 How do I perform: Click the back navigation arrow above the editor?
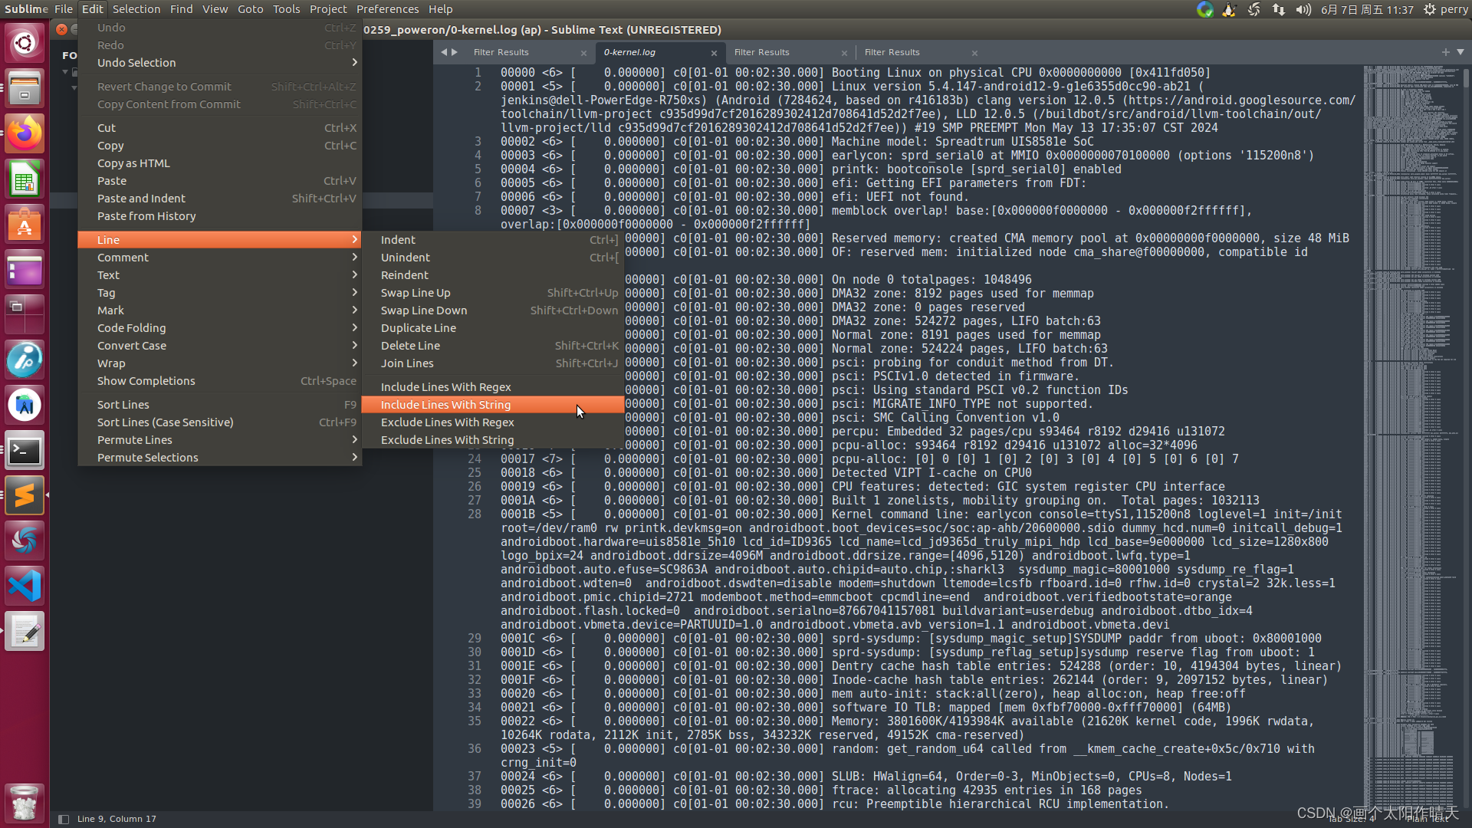click(x=444, y=52)
